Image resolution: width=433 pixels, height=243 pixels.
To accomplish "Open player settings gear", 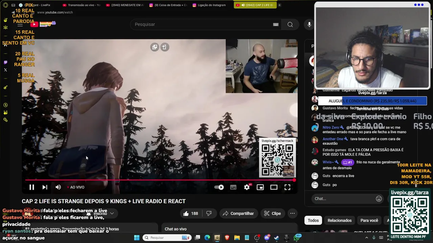I will (247, 187).
